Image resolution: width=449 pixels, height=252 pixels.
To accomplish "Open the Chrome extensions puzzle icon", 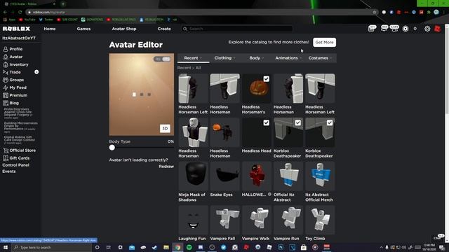I will coord(429,13).
